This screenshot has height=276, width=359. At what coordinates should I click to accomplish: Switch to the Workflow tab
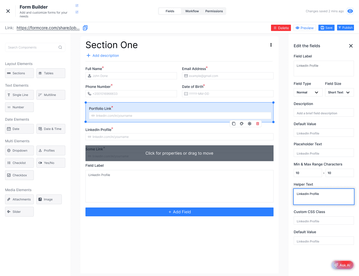[x=192, y=11]
